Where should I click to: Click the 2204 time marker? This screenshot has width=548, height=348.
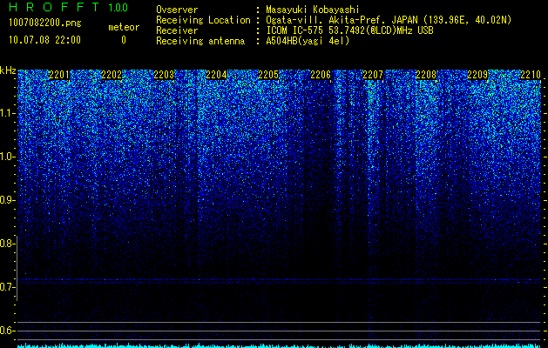click(x=216, y=75)
